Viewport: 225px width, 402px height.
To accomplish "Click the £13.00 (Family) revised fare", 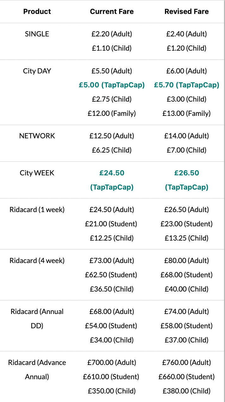I will (x=186, y=113).
